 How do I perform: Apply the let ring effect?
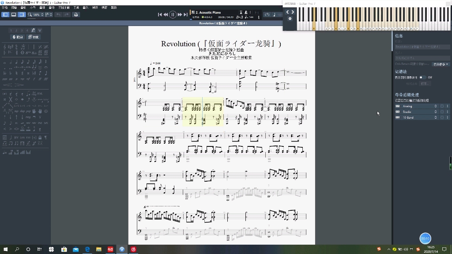coord(34,94)
